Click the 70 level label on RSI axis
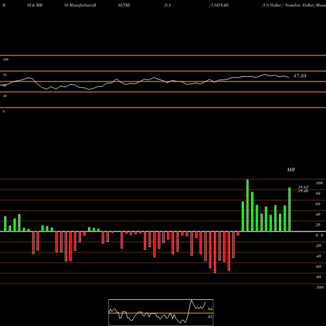This screenshot has width=326, height=326. [x=5, y=75]
